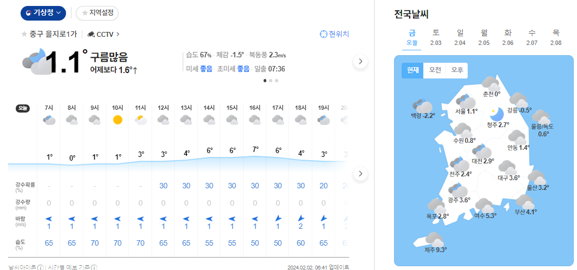This screenshot has height=270, width=577.
Task: Click the sunny icon at 10시
Action: point(117,120)
